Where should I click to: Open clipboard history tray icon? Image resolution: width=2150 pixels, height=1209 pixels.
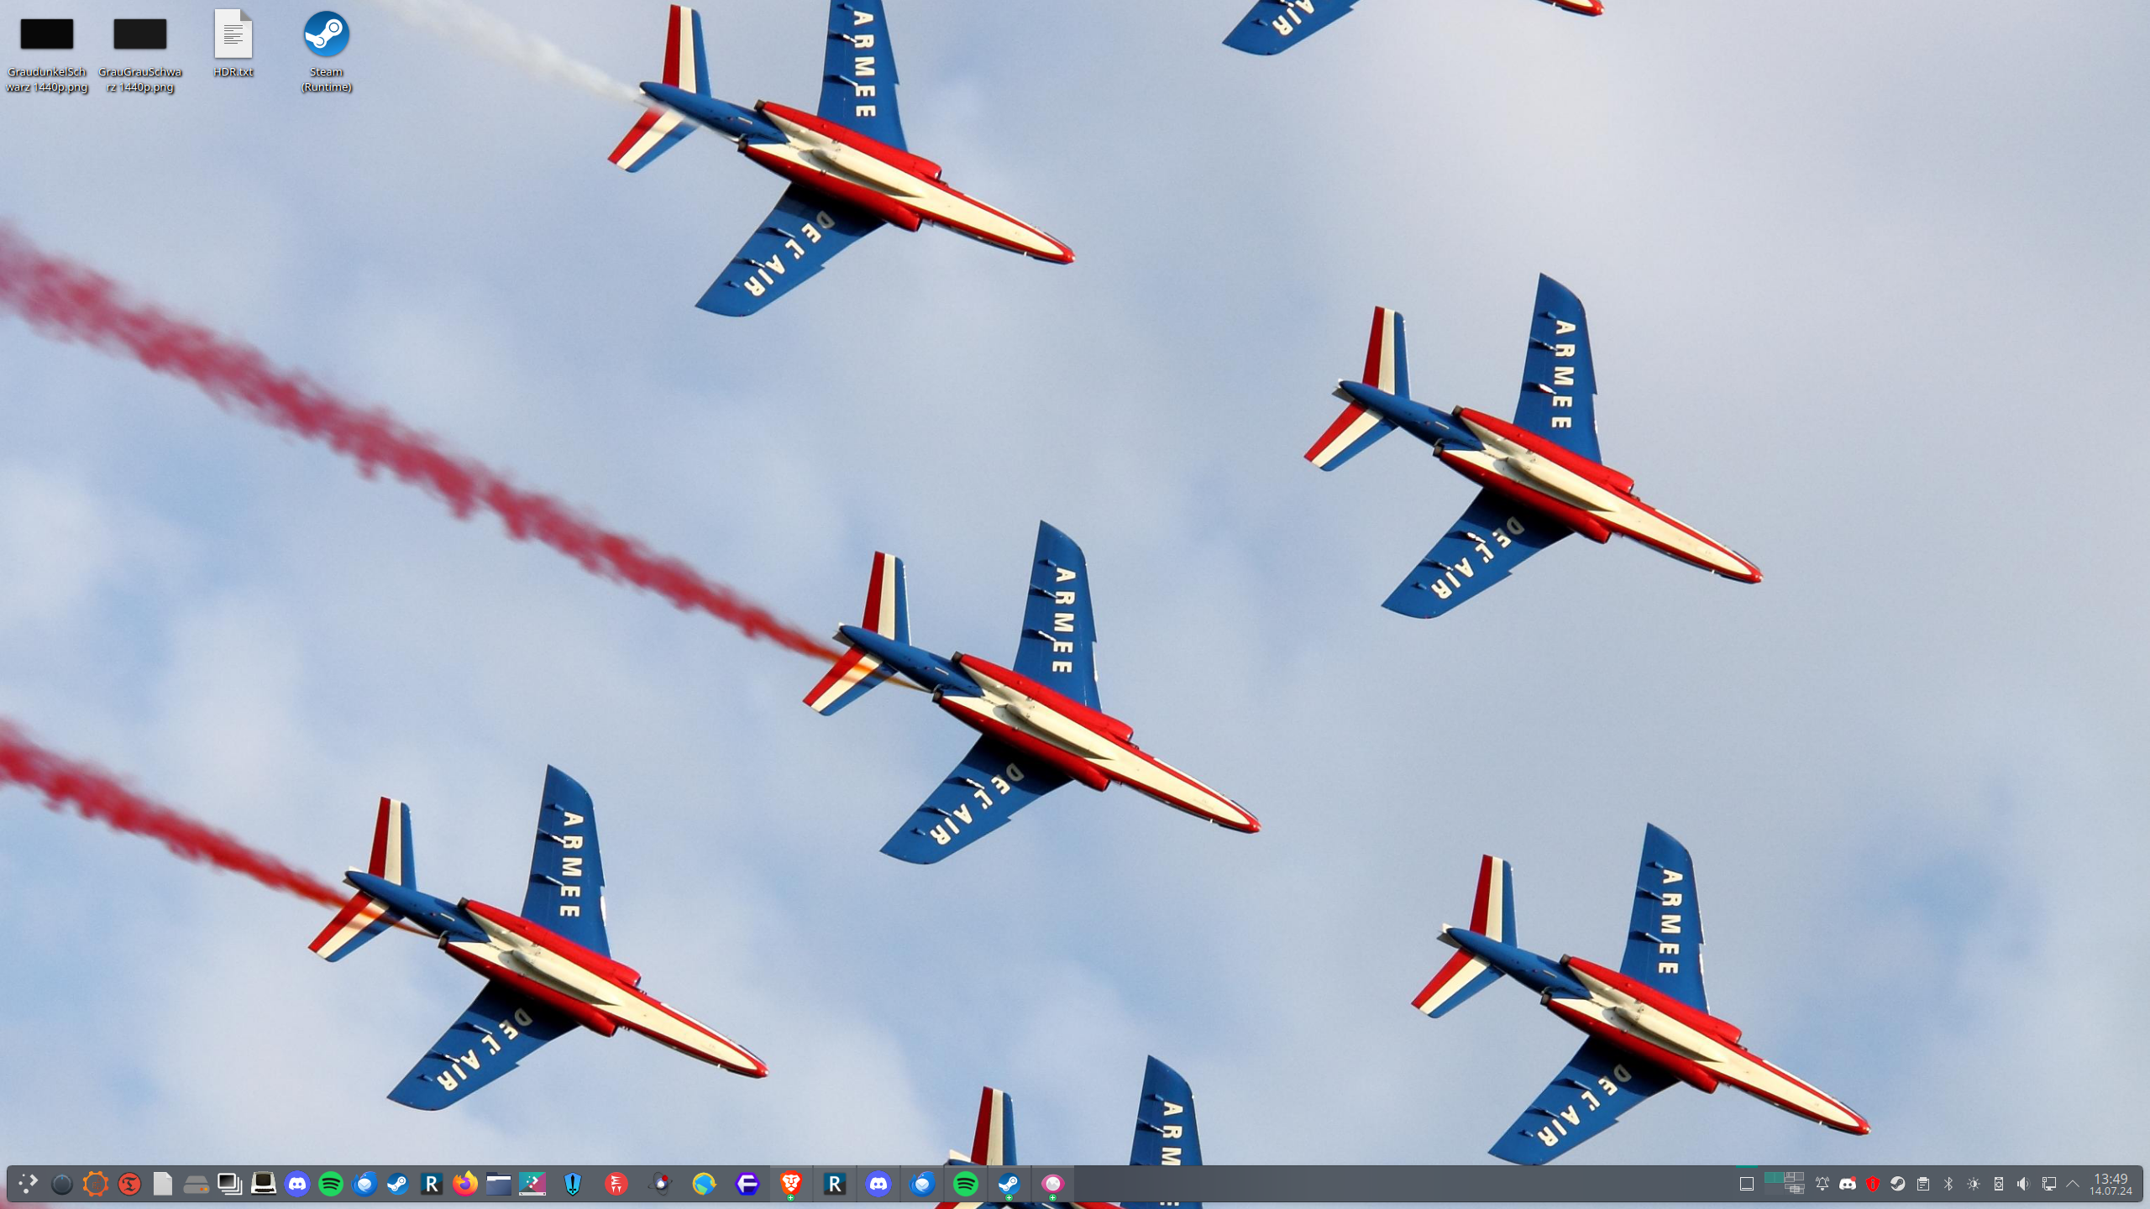[x=1922, y=1184]
